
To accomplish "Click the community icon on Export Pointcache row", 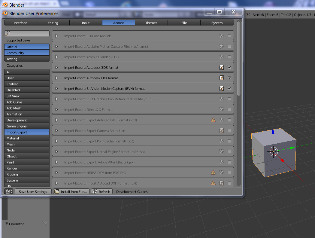I will point(221,141).
